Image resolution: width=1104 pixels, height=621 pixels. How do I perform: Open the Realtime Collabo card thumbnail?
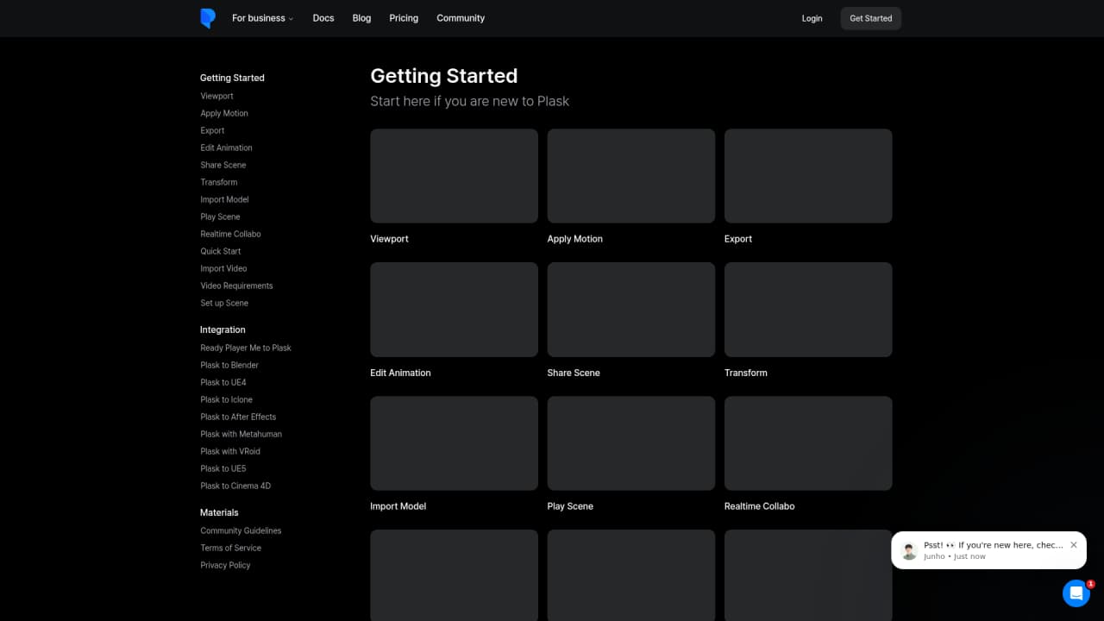pyautogui.click(x=808, y=443)
